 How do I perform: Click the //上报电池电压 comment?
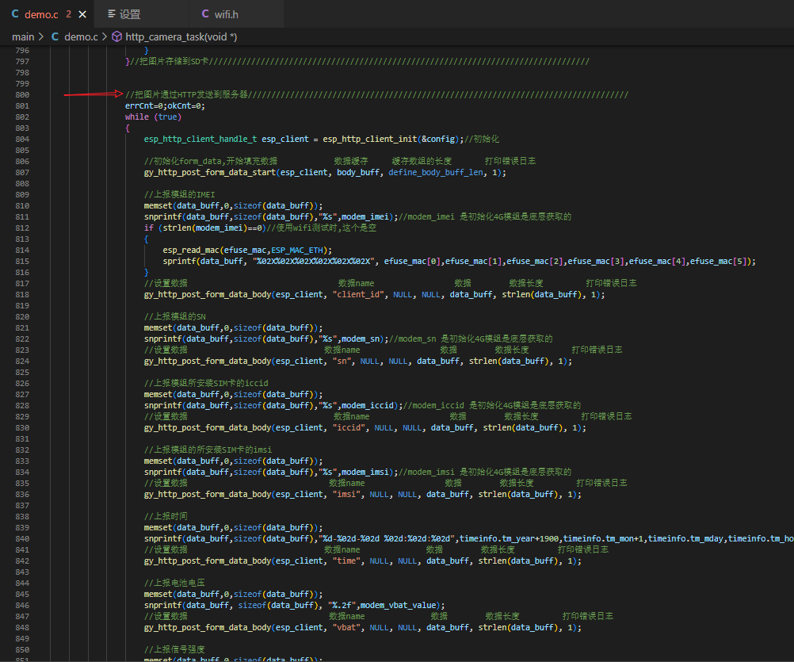pos(174,583)
